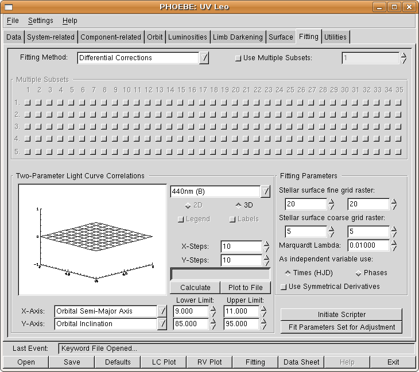
Task: Adjust first fine grid raster spinner
Action: [331, 204]
